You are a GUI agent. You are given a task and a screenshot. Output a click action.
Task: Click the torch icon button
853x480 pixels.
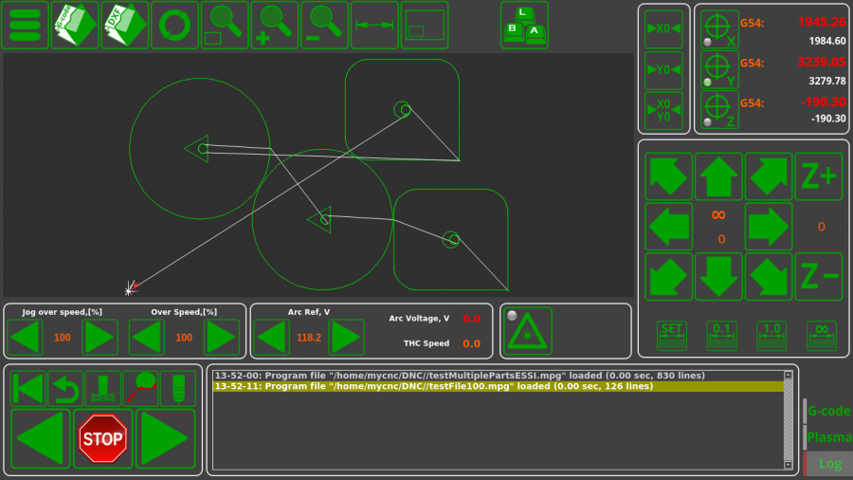[178, 389]
